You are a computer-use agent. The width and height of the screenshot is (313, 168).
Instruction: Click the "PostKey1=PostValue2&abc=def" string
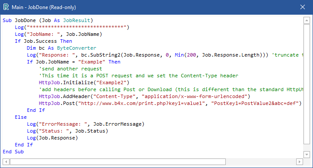255,103
